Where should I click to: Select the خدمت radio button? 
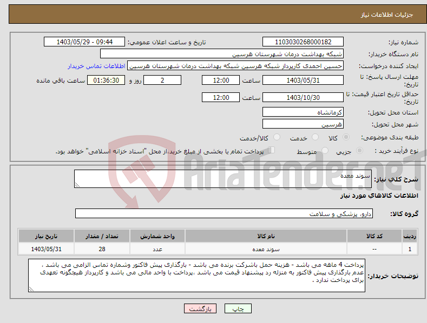click(x=315, y=137)
